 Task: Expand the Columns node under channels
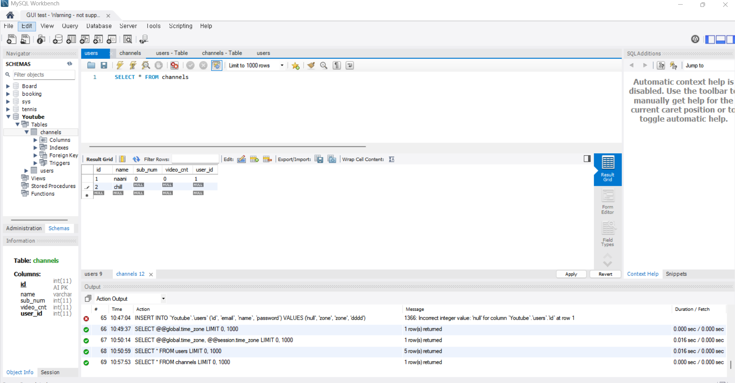(x=35, y=140)
